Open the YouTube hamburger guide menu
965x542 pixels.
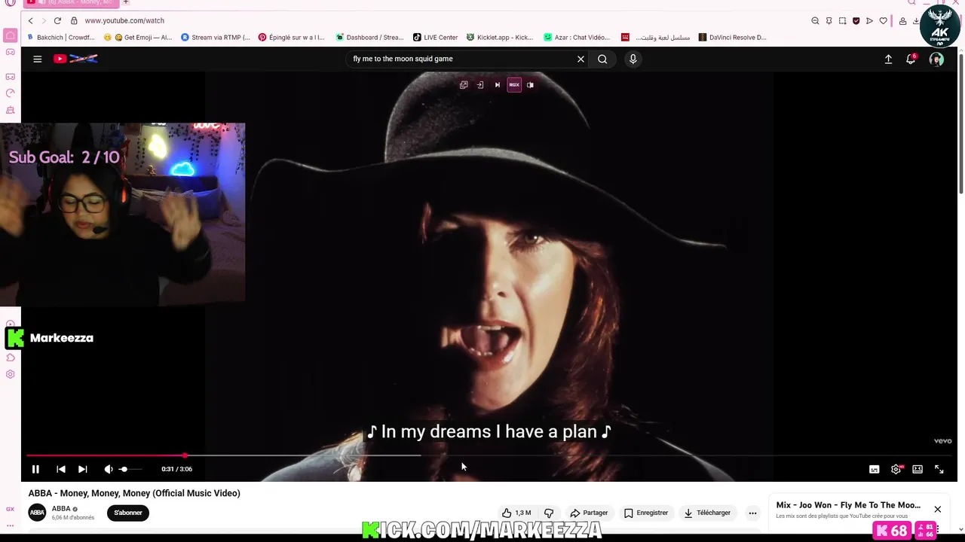pos(37,59)
